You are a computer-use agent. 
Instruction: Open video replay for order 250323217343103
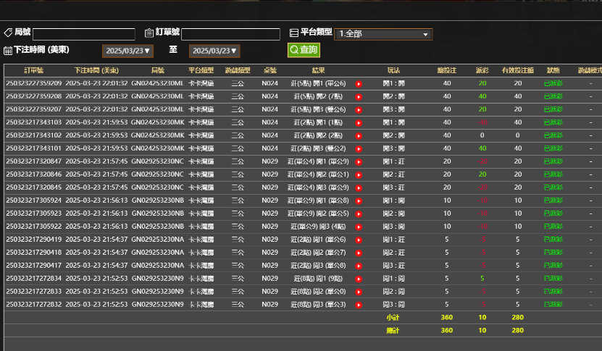(358, 122)
